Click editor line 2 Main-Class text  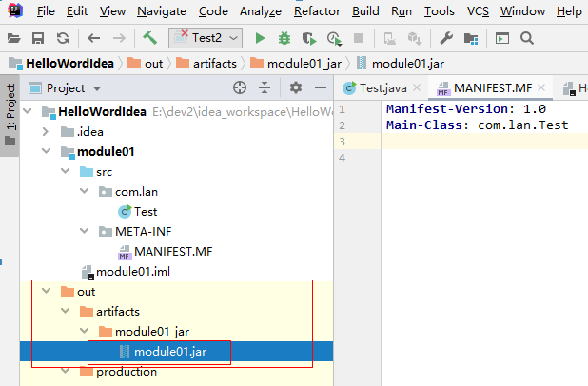click(477, 125)
